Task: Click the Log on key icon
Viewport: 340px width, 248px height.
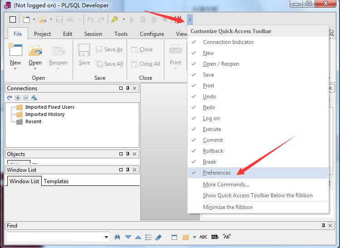Action: coord(114,19)
